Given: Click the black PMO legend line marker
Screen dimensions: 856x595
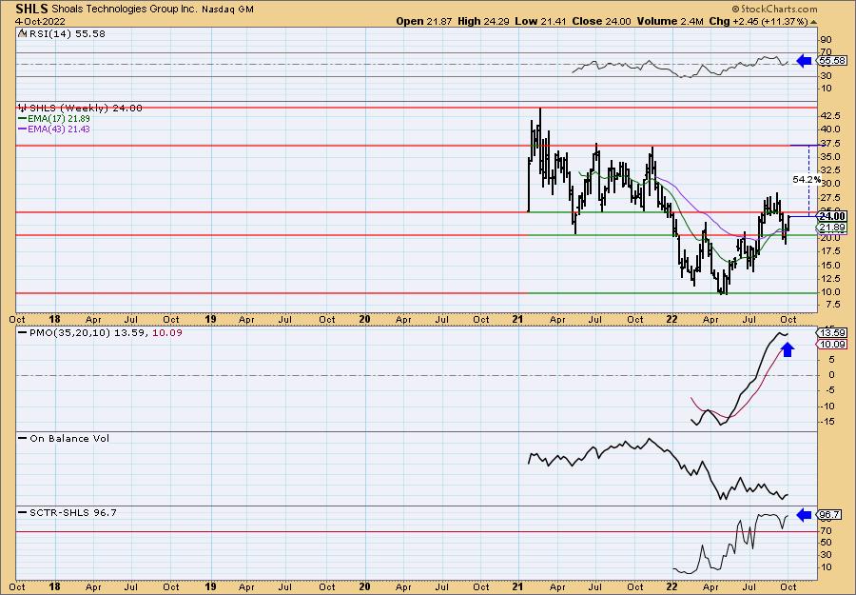Looking at the screenshot, I should coord(23,332).
